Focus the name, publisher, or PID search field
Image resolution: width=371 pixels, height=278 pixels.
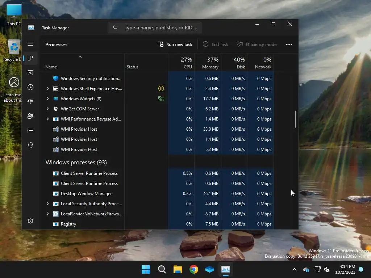[155, 28]
